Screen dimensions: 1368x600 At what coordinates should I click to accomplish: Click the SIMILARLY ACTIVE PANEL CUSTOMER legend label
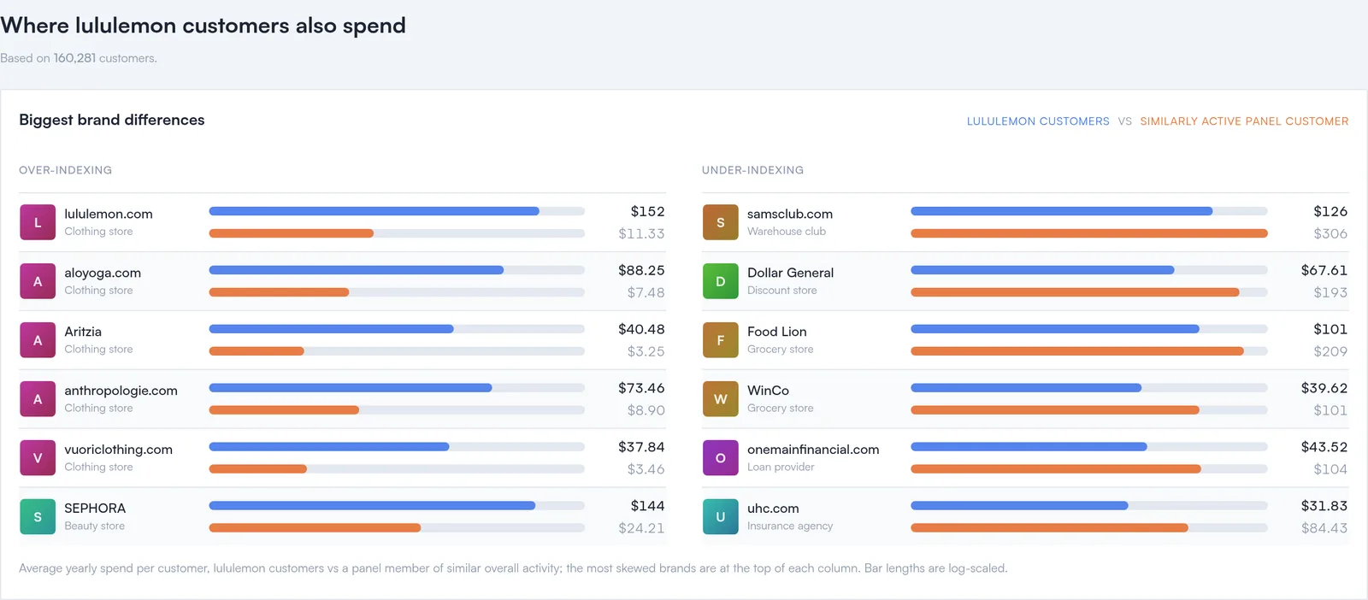tap(1244, 121)
